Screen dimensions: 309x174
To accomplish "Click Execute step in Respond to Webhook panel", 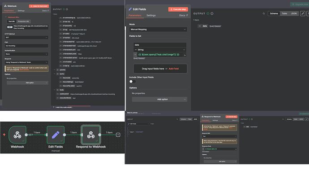I will coord(232,117).
